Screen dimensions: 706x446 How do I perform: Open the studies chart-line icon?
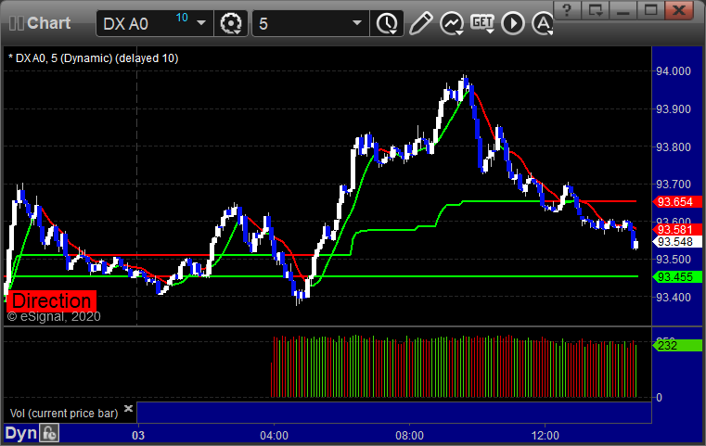(452, 23)
